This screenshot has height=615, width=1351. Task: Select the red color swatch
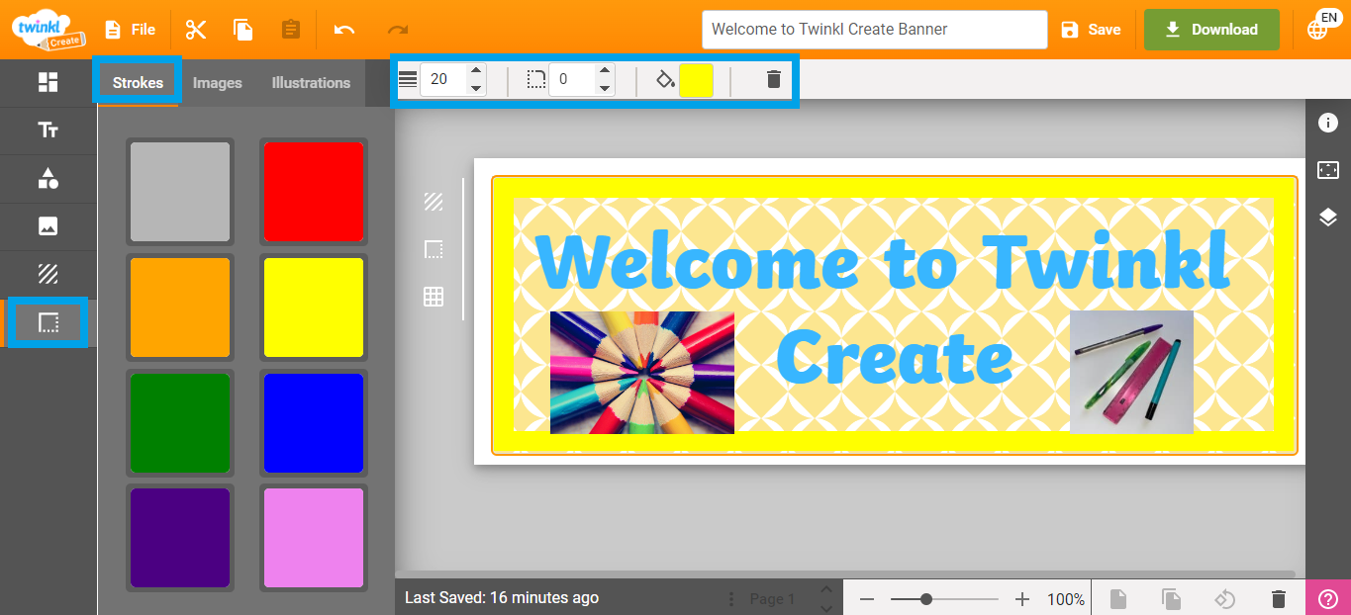314,192
